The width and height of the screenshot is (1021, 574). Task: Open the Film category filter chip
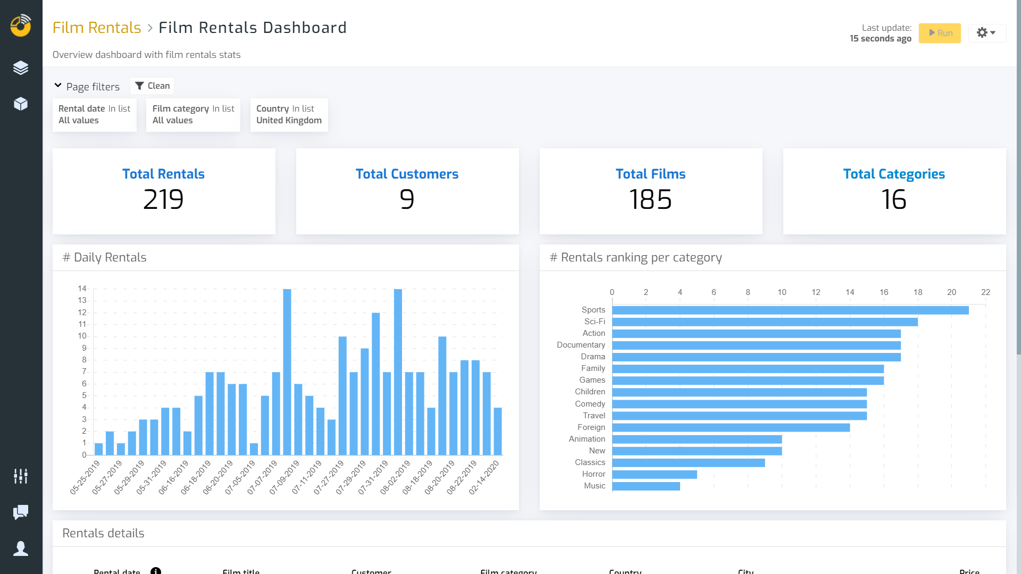193,115
